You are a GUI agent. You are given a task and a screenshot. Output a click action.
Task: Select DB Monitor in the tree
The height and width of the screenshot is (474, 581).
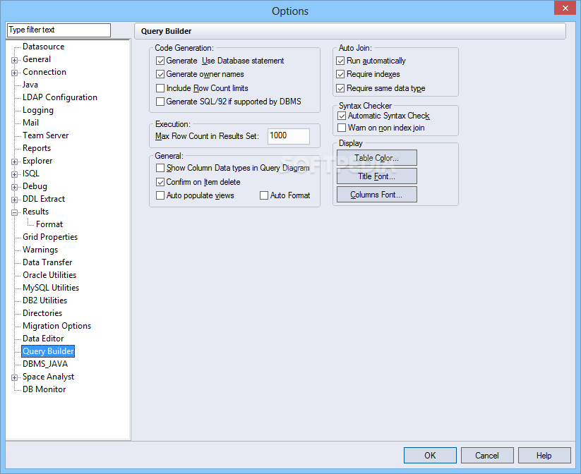click(44, 389)
